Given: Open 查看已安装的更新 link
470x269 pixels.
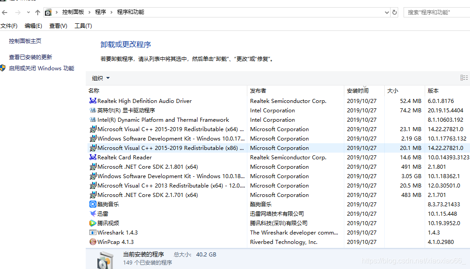Looking at the screenshot, I should 31,57.
